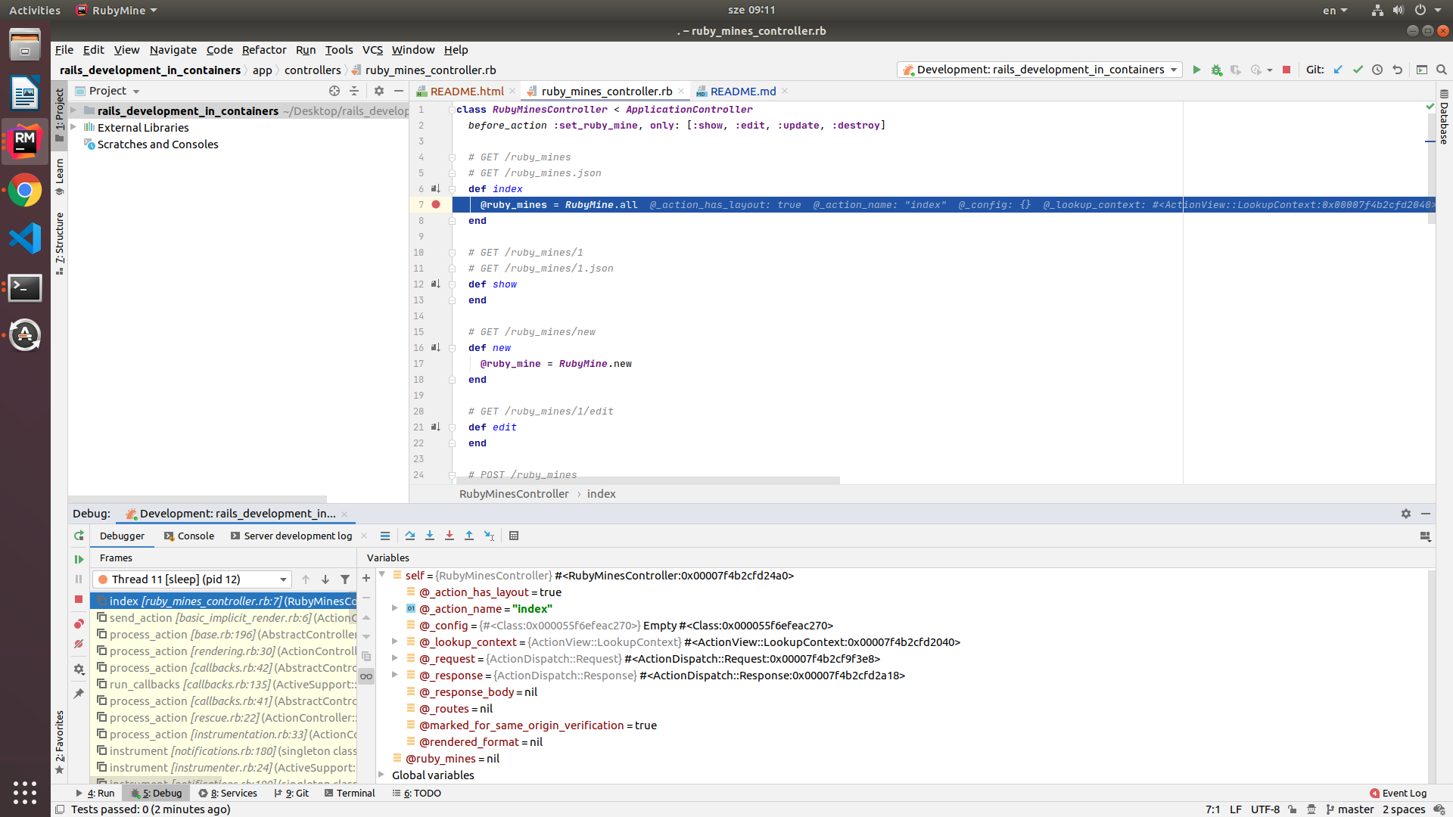The height and width of the screenshot is (817, 1453).
Task: Run the configuration with the green Run icon
Action: pos(1196,70)
